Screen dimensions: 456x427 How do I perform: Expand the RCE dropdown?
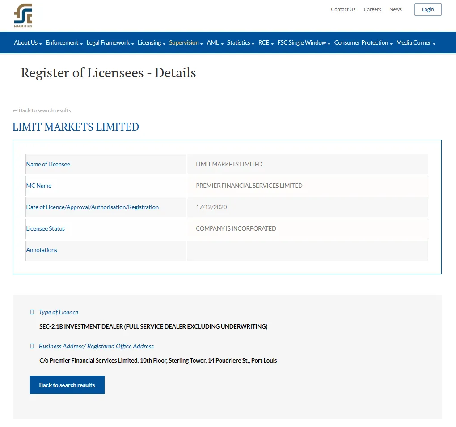click(x=266, y=43)
